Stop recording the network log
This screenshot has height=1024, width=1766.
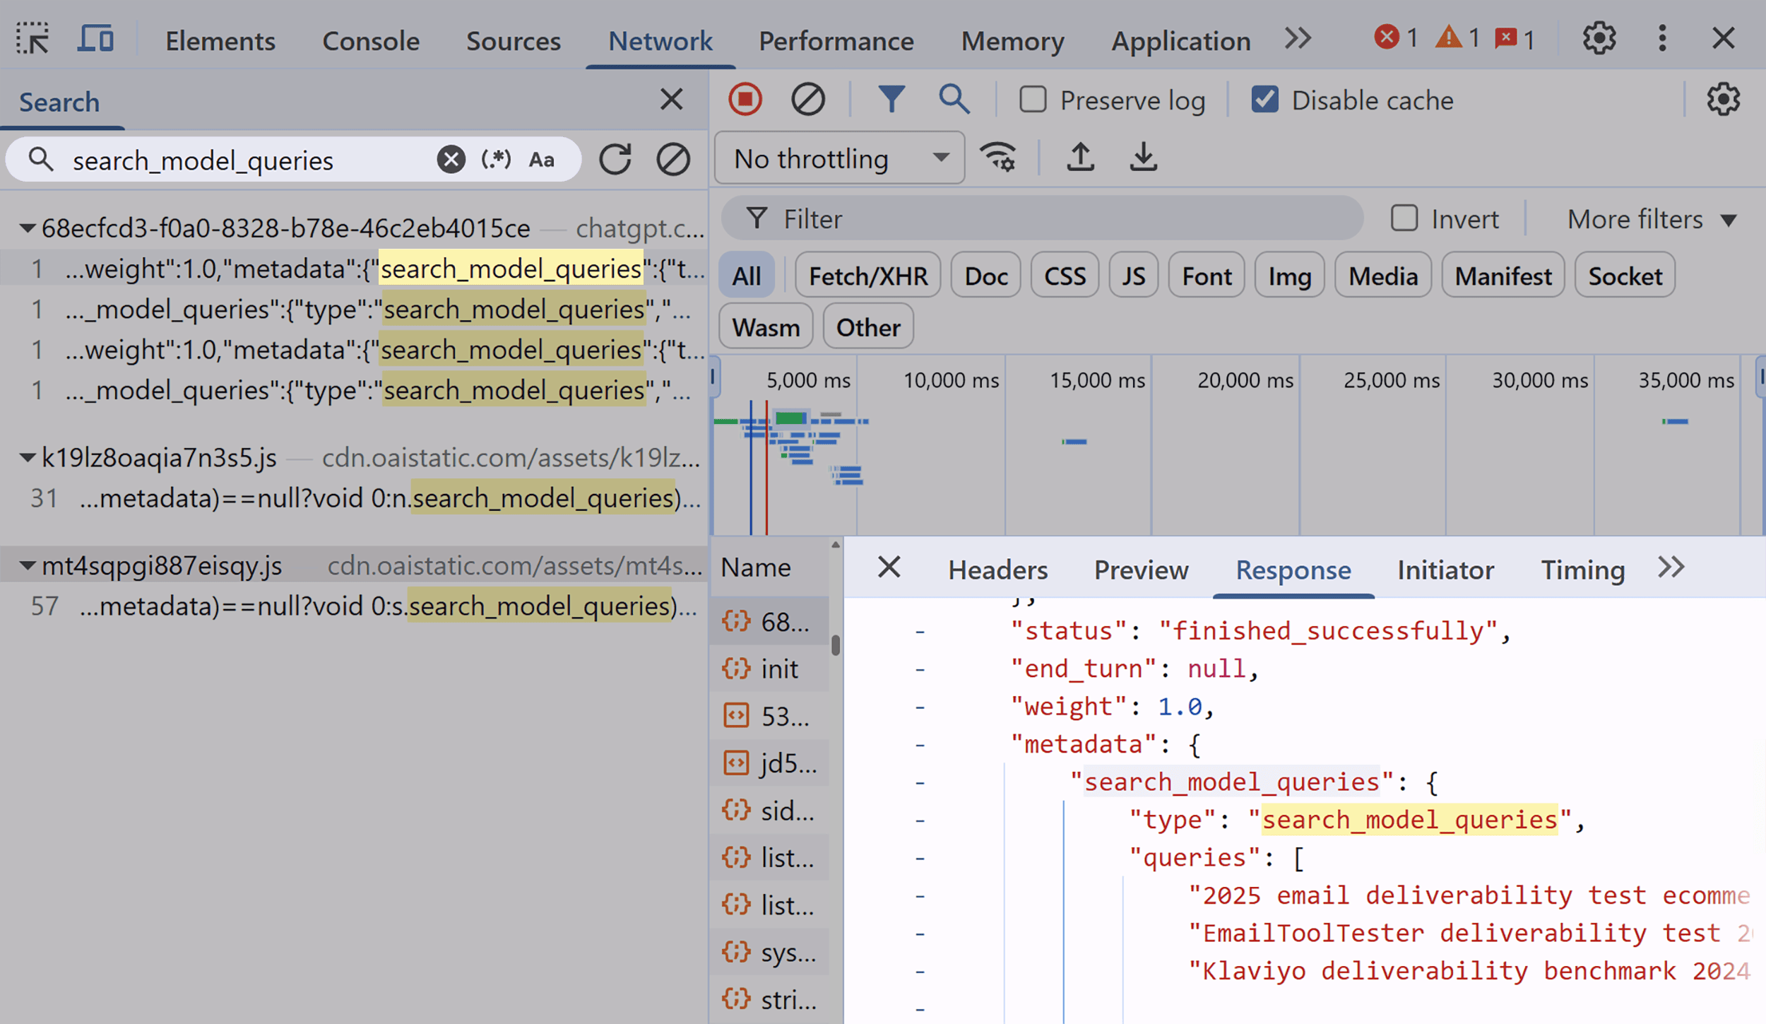click(745, 100)
